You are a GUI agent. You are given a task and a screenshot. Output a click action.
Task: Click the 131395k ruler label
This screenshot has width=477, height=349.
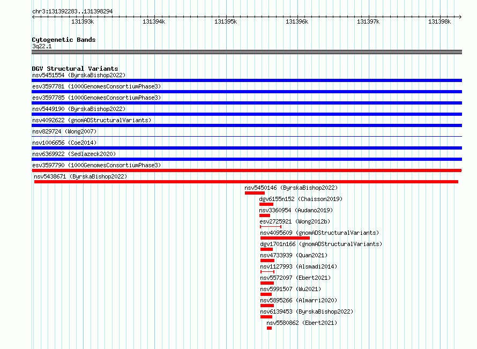(226, 21)
